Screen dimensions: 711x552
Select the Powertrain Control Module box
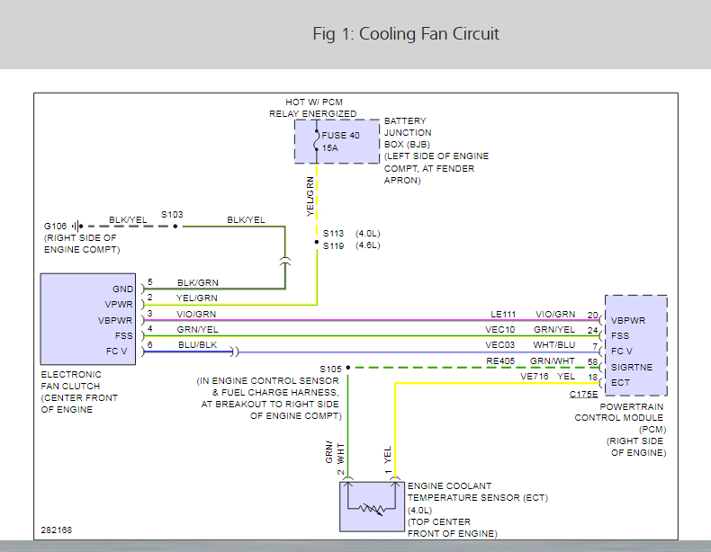636,345
